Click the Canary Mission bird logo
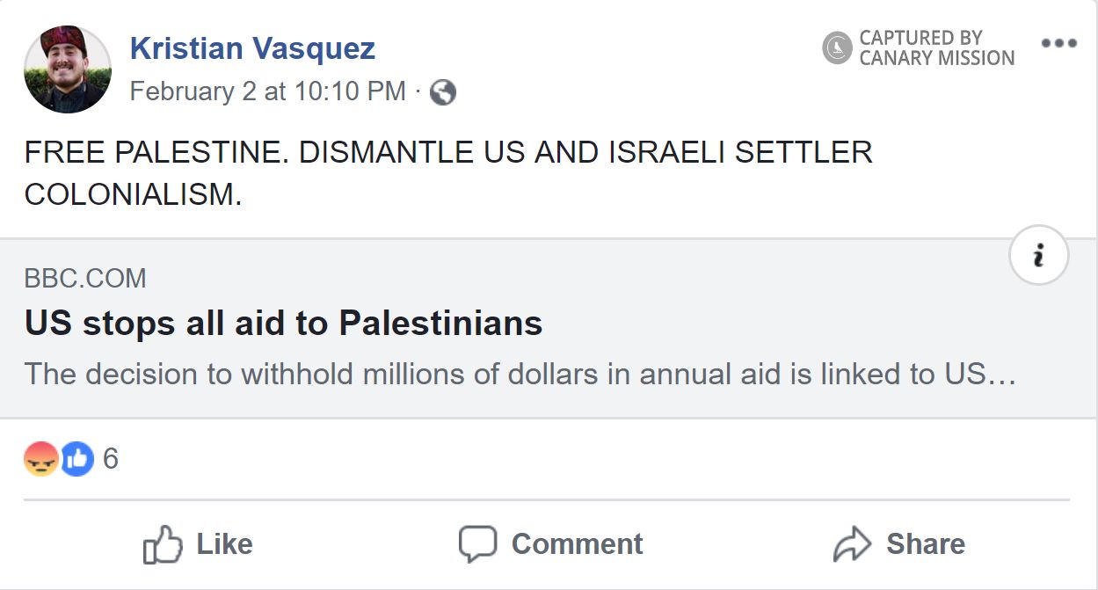Image resolution: width=1098 pixels, height=590 pixels. coord(837,47)
